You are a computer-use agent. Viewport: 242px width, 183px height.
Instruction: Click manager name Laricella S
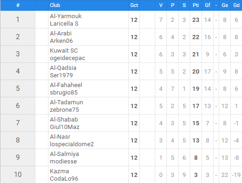coord(64,24)
